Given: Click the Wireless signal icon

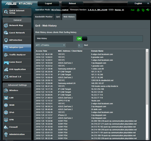Looking at the screenshot, I should pos(6,90).
